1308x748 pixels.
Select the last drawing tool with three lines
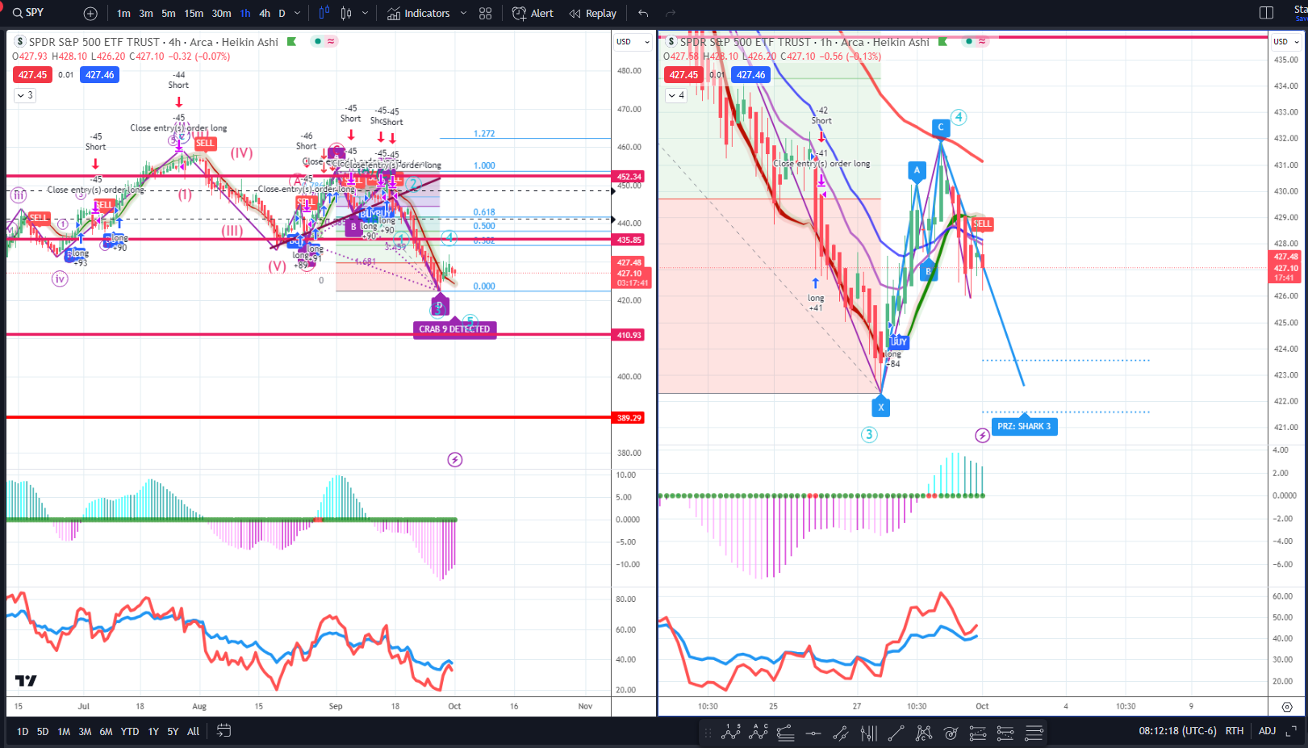click(1034, 733)
